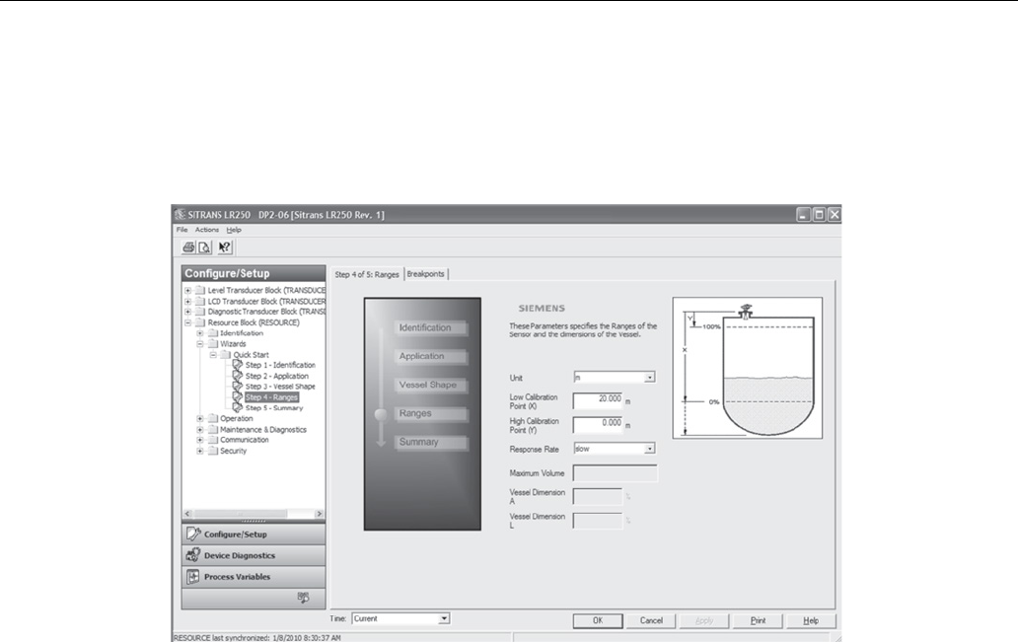This screenshot has height=642, width=1018.
Task: Click the Operation folder icon
Action: coord(212,419)
